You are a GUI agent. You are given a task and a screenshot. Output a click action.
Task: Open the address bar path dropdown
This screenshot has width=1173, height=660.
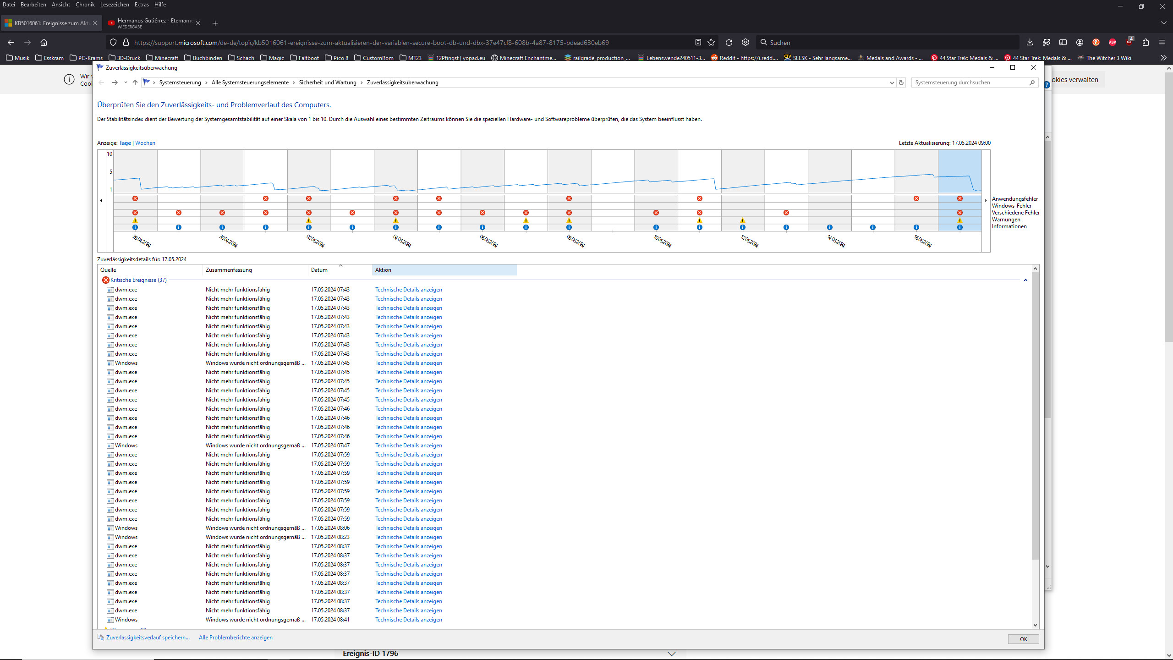pyautogui.click(x=892, y=82)
